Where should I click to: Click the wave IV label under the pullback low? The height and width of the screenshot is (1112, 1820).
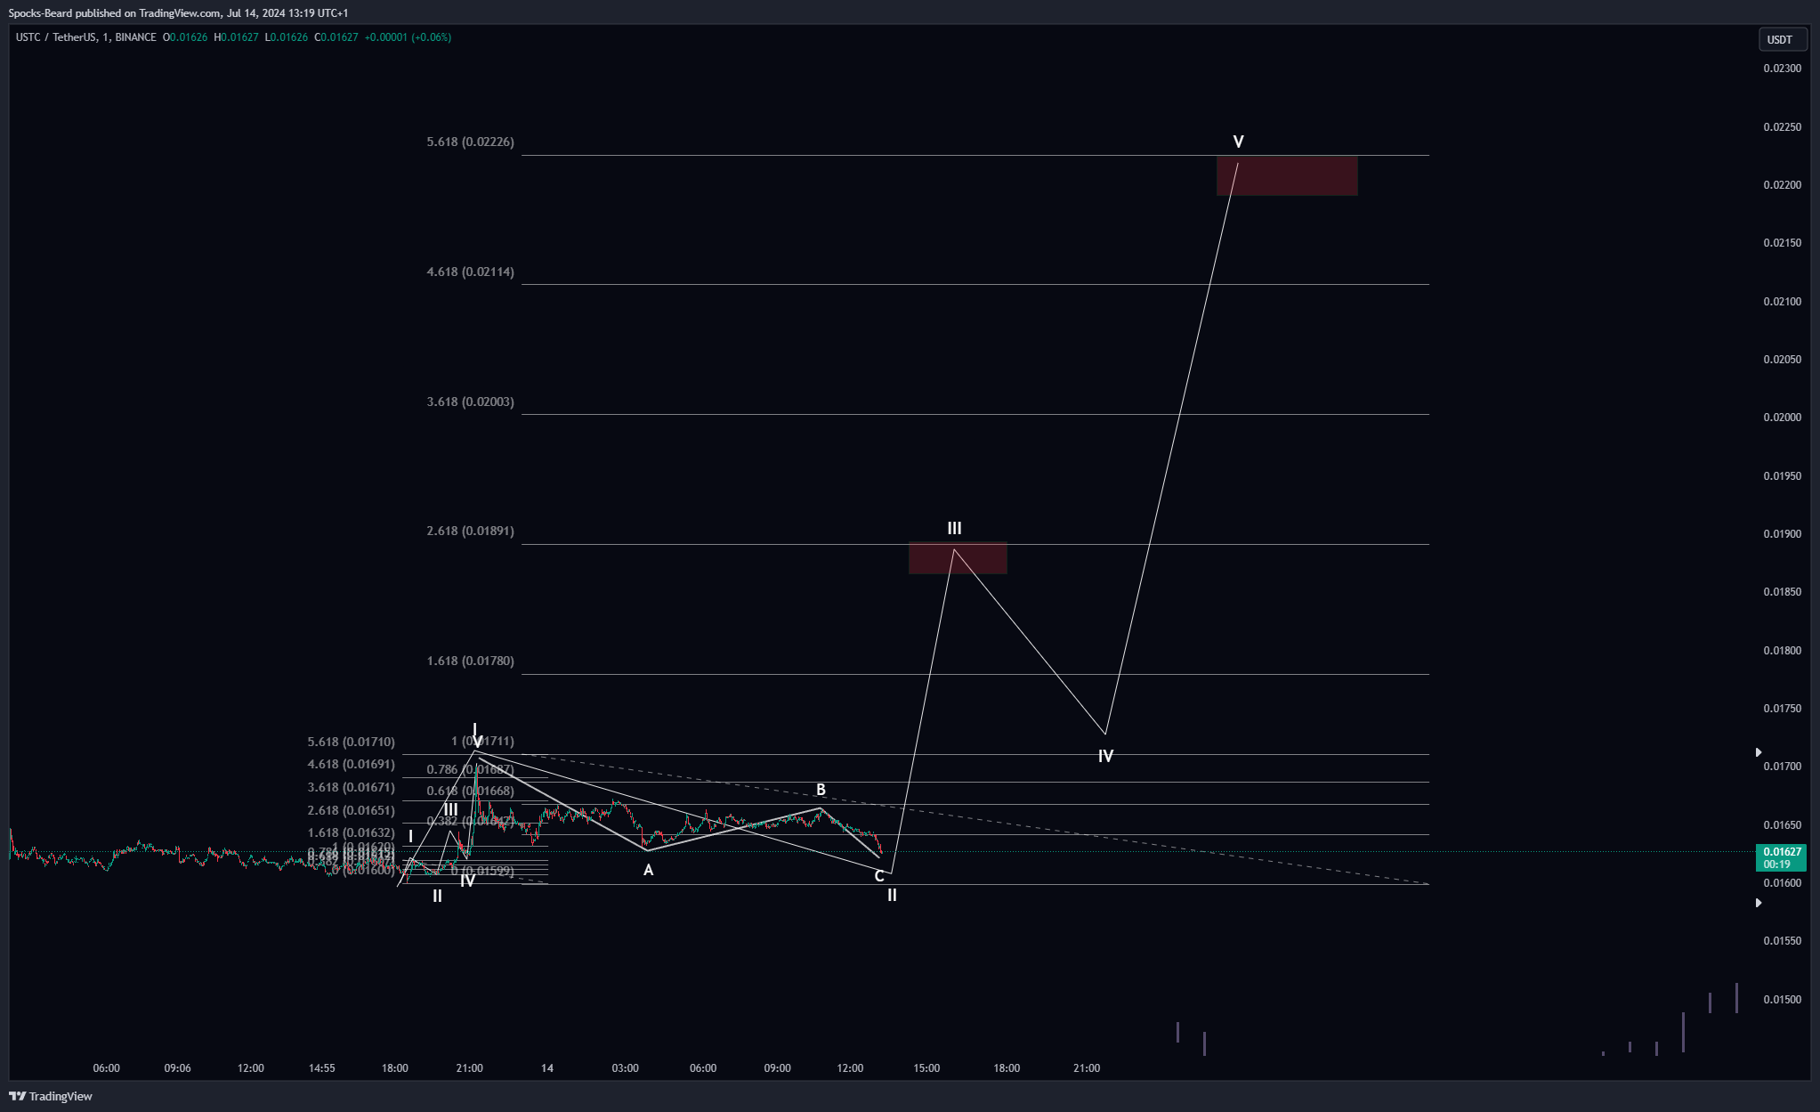(1105, 756)
